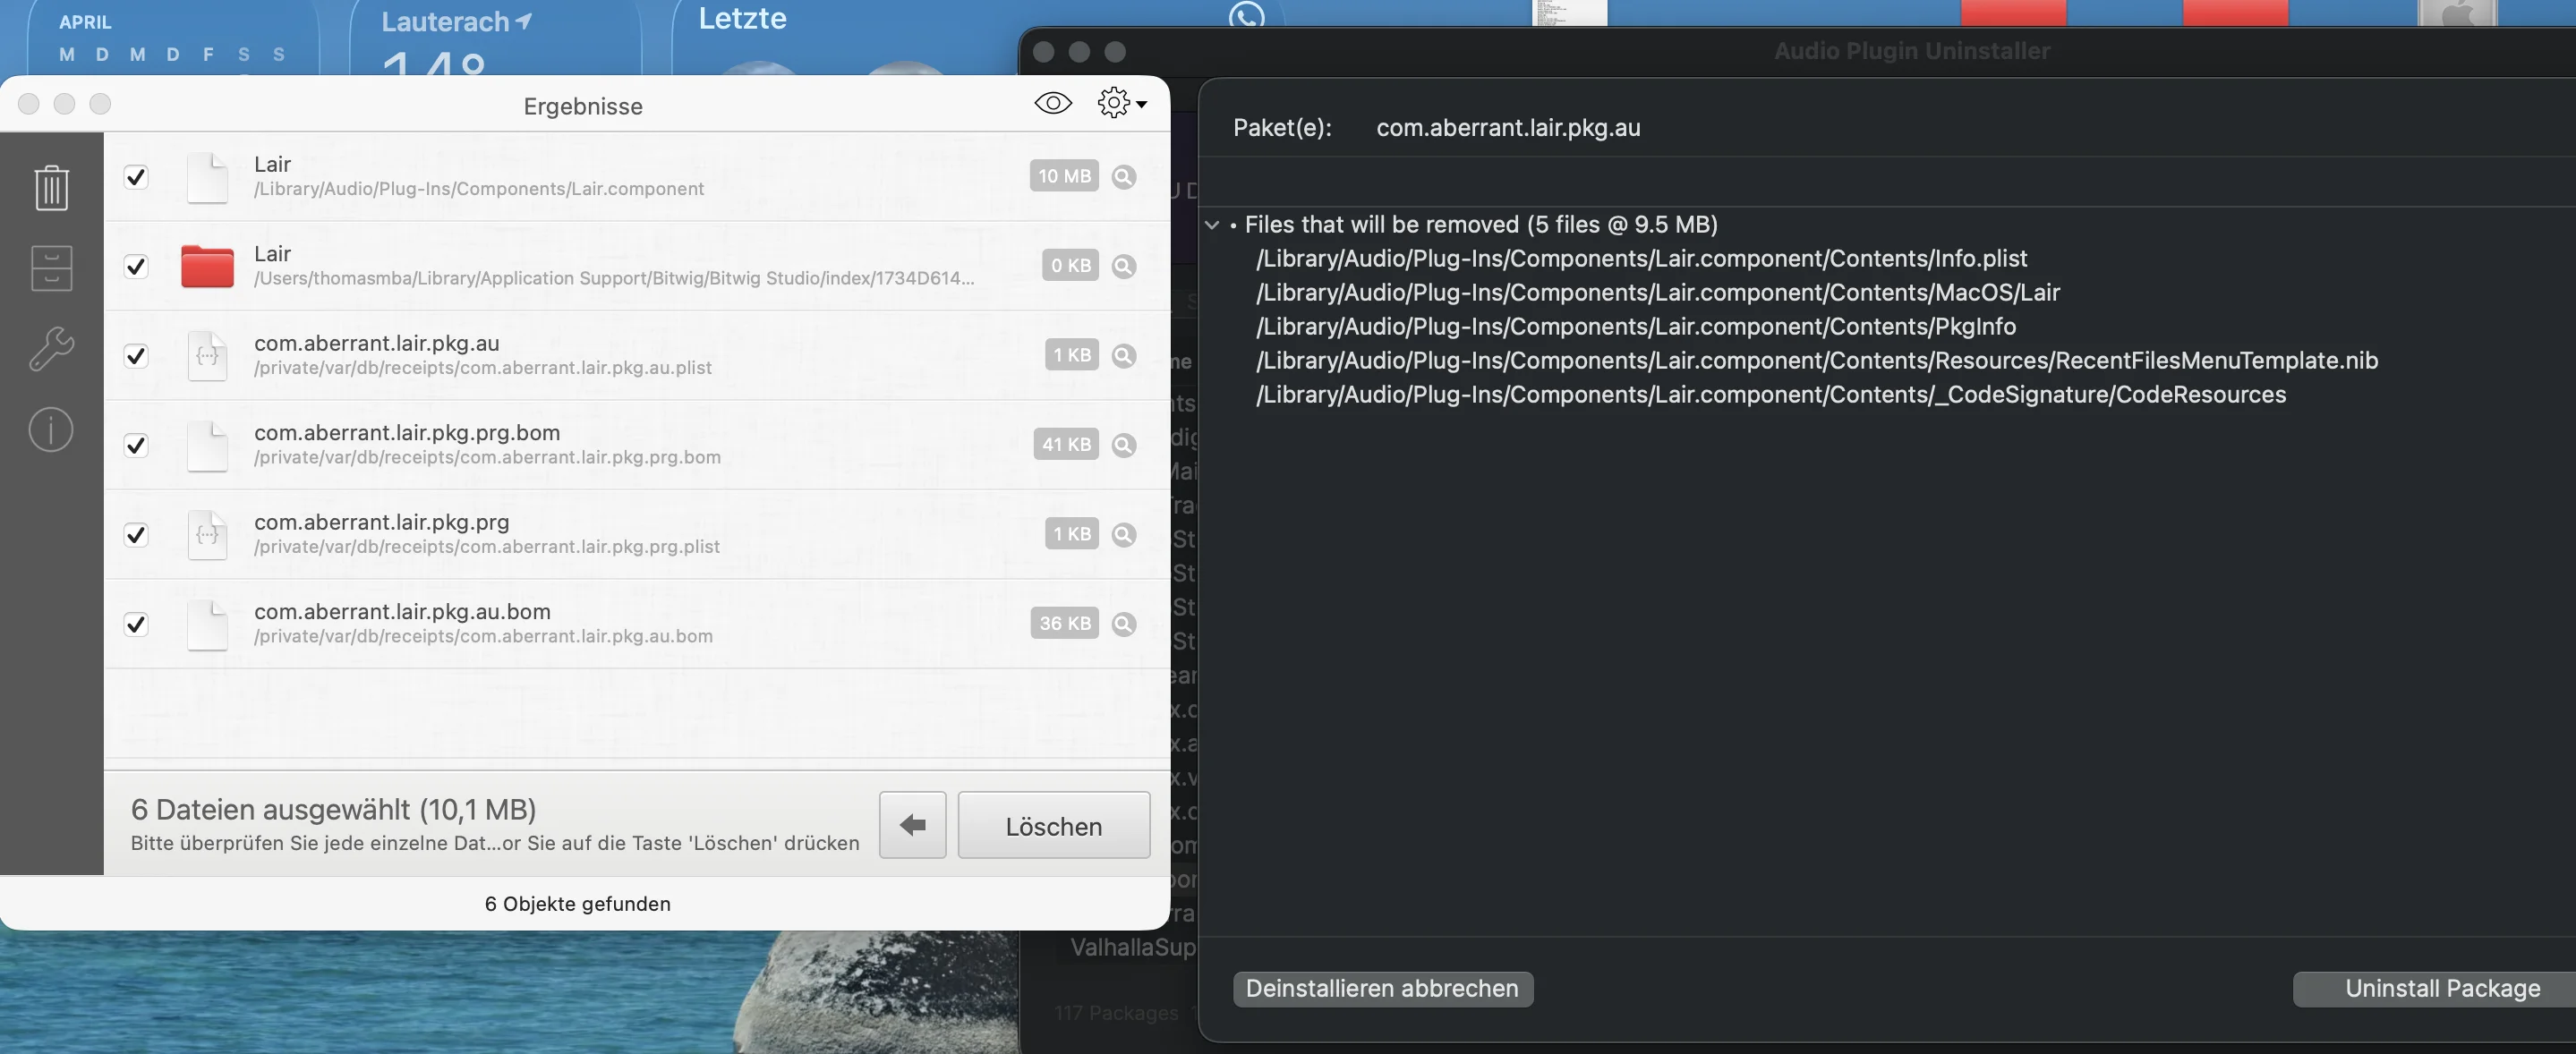Reveal com.aberrant.lair.pkg.au.bom via magnifier

click(1124, 624)
